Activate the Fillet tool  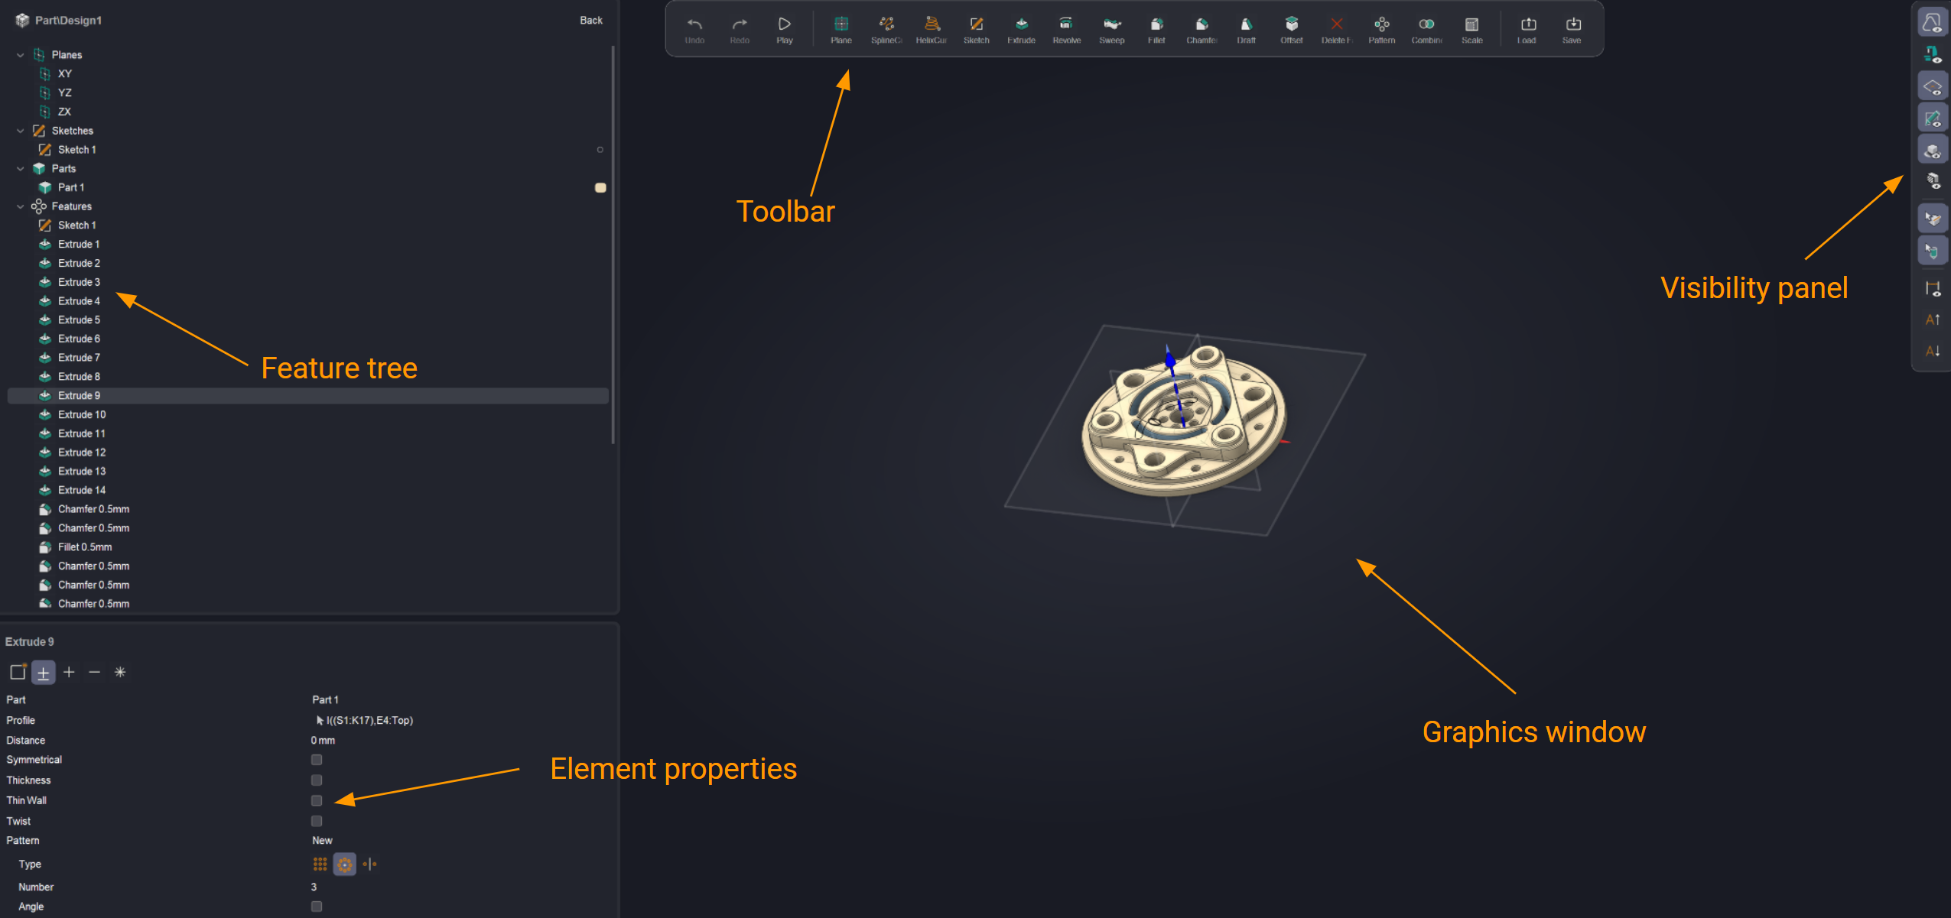coord(1156,29)
